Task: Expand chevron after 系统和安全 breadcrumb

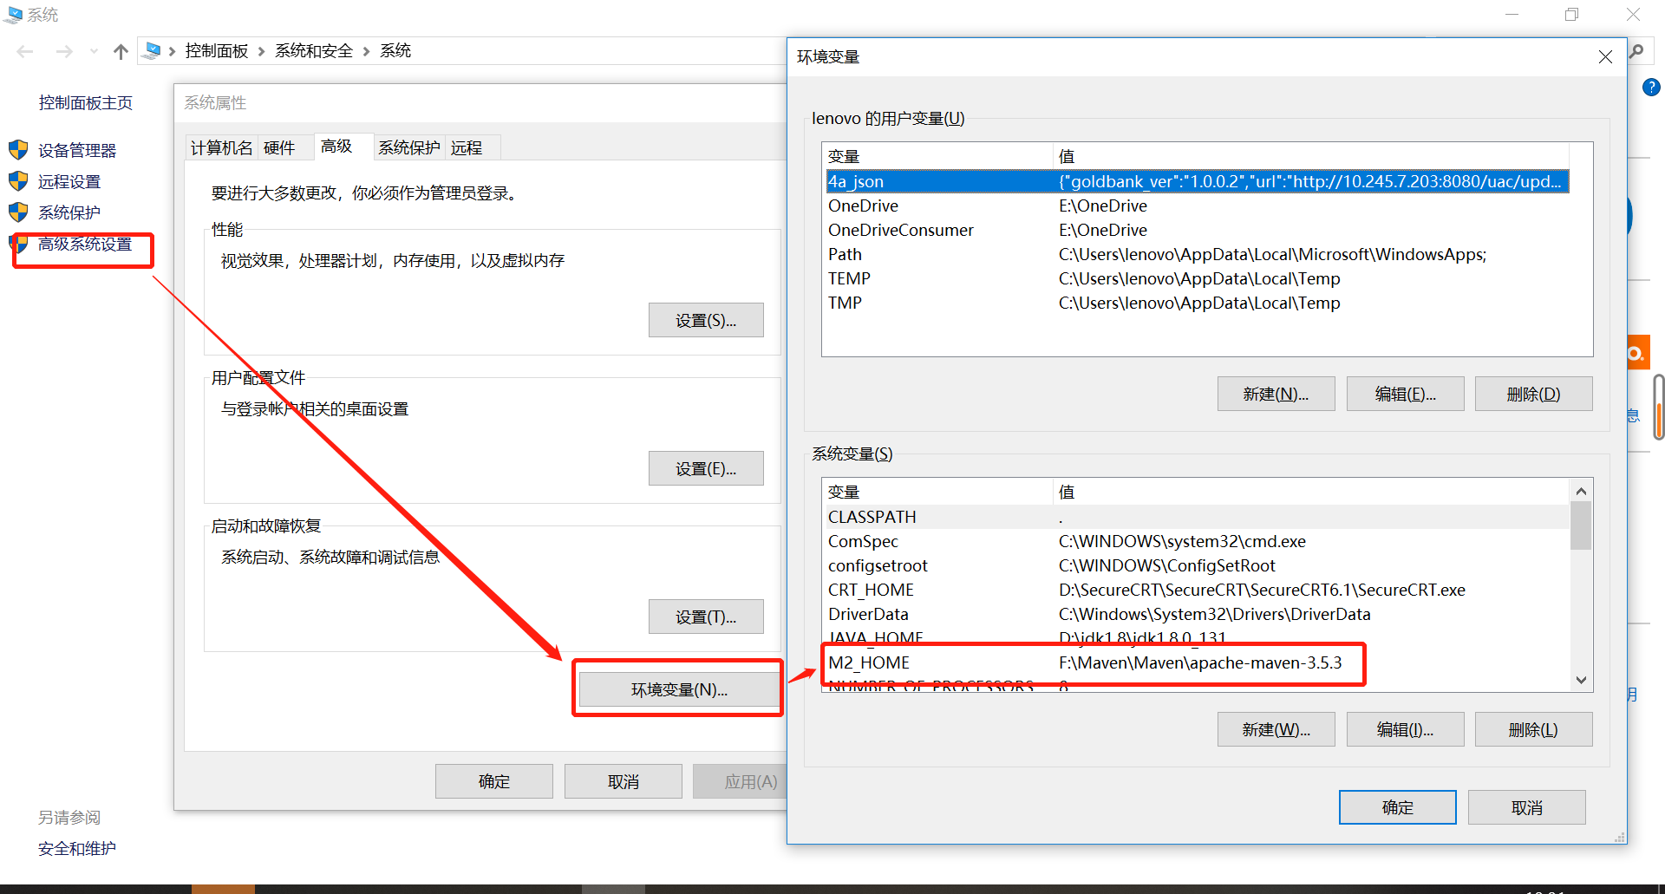Action: coord(366,52)
